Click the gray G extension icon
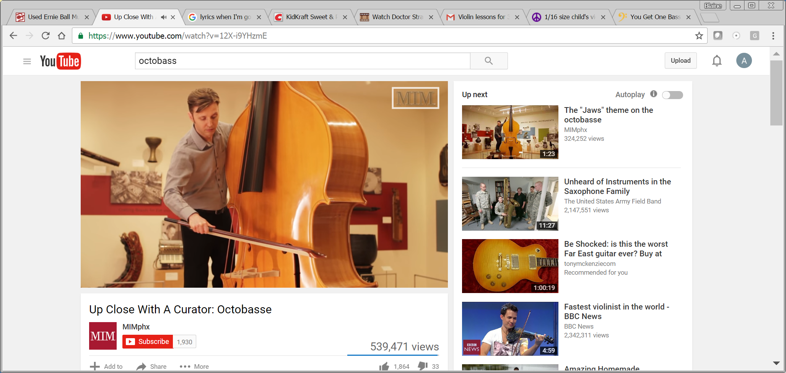 click(x=754, y=36)
